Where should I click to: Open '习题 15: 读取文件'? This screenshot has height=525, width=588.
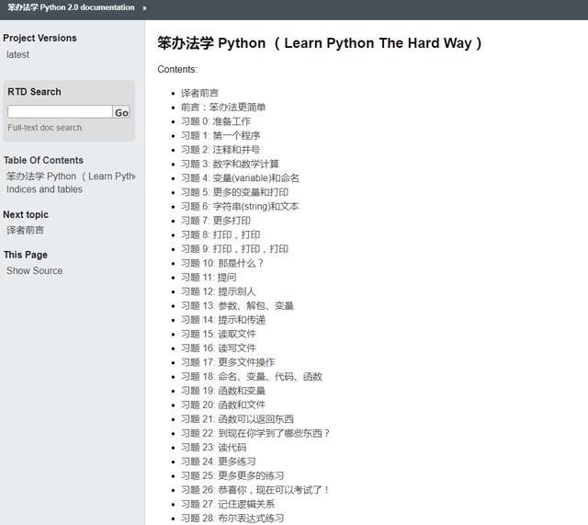point(219,334)
